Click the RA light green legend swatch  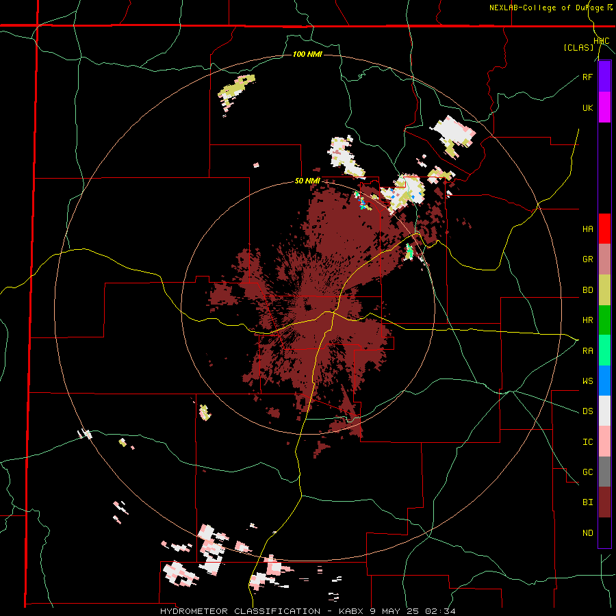604,350
